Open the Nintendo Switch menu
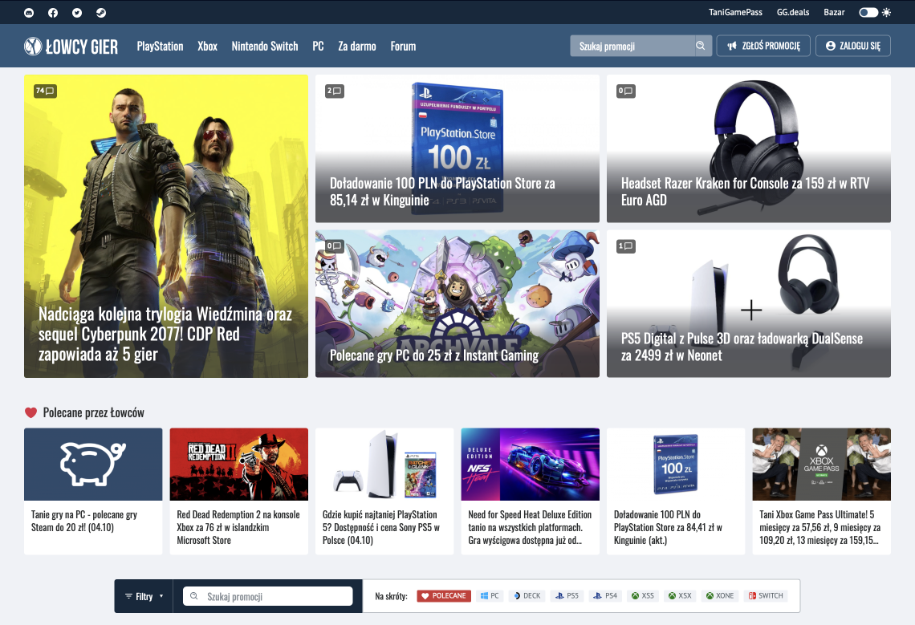This screenshot has height=625, width=915. point(265,46)
